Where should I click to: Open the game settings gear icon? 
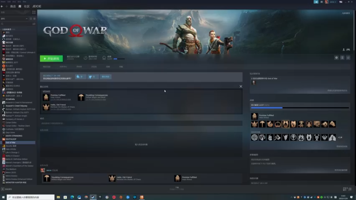coord(336,58)
